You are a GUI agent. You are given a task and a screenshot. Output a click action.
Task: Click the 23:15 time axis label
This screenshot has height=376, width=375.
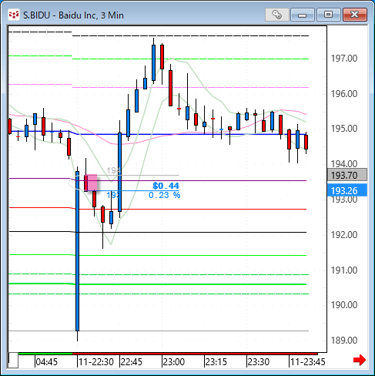tap(216, 362)
